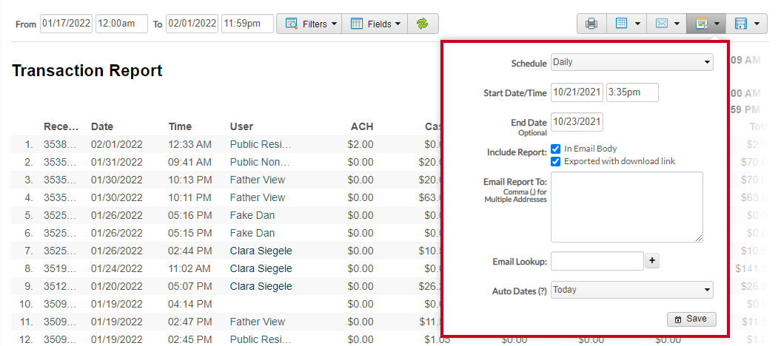Click ACH amount $2.00 in row 1
The image size is (778, 346).
click(x=361, y=144)
